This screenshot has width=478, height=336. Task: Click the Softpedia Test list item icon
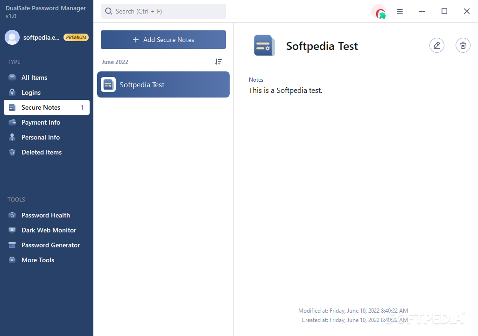(x=108, y=84)
